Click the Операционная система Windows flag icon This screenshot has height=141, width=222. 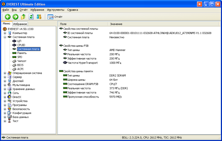[x=10, y=73]
